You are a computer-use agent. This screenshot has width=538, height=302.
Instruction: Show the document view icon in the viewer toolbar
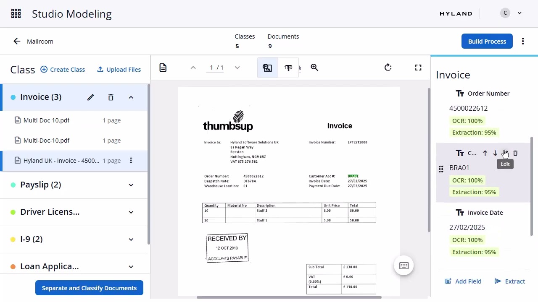point(163,68)
